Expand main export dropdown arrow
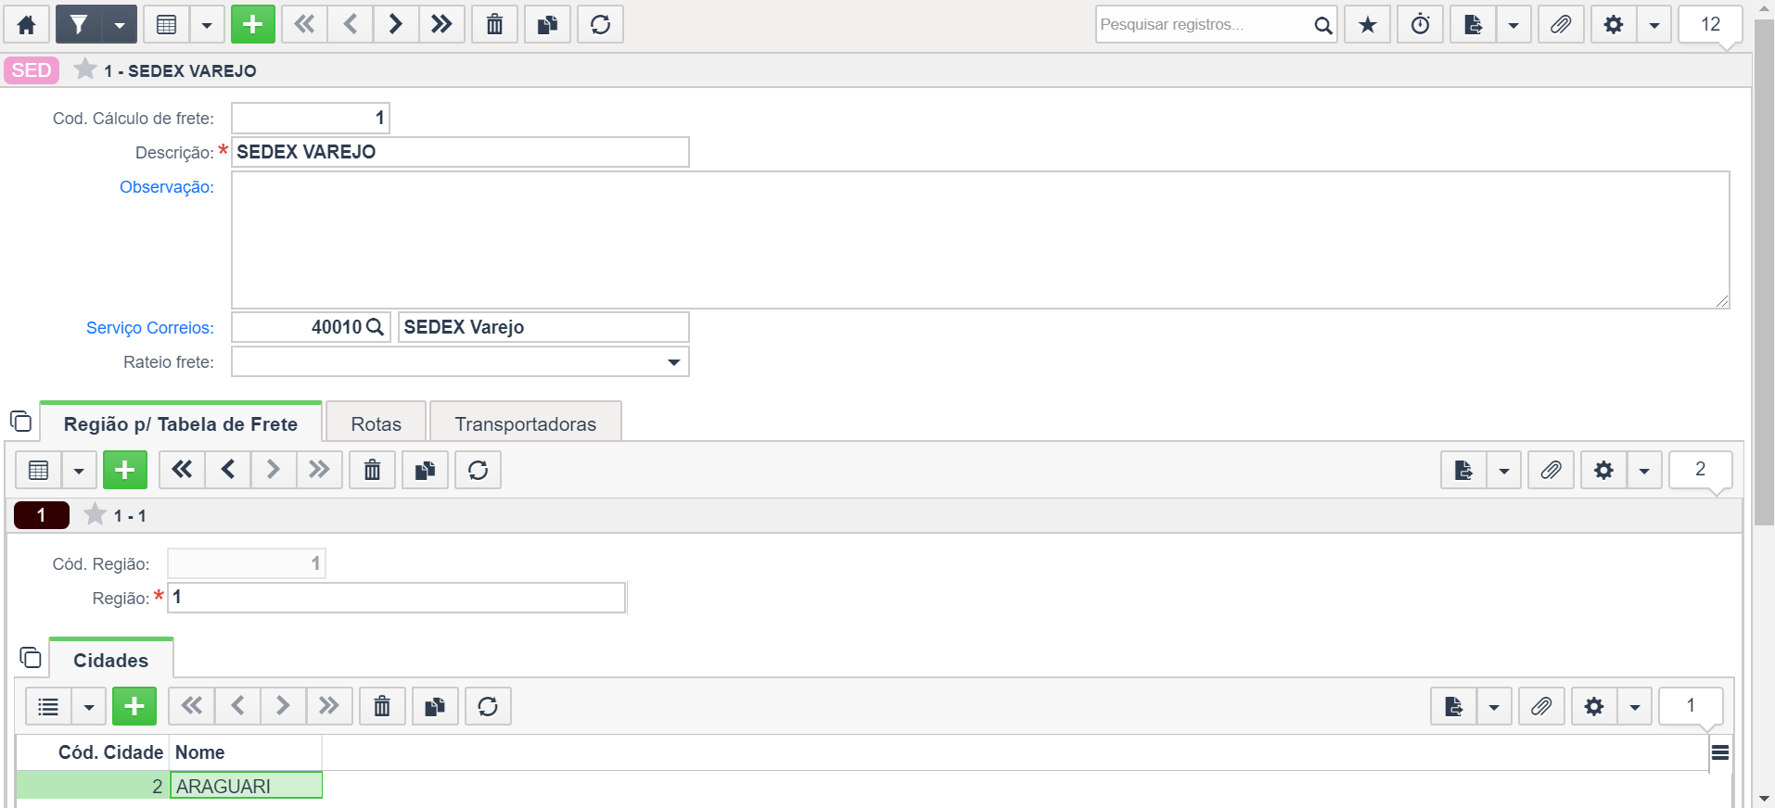1775x808 pixels. 1513,24
